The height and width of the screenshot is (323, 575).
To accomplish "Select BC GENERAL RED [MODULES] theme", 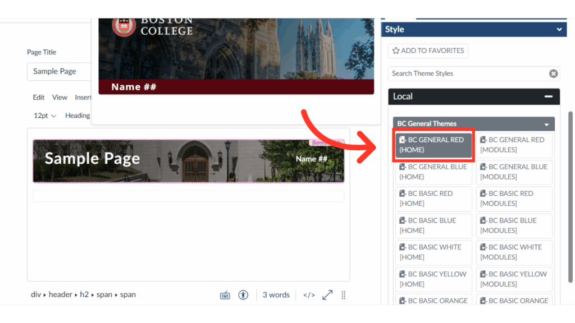I will pos(514,145).
